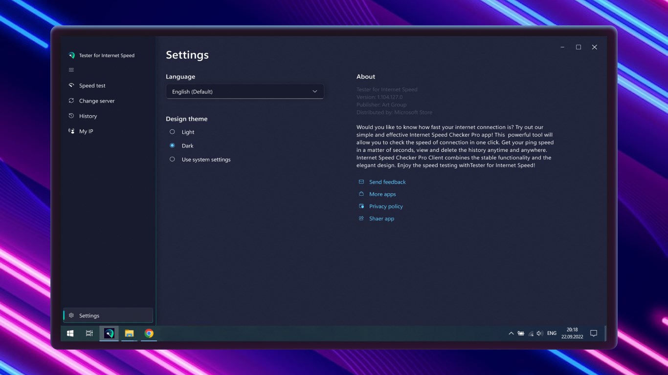Open the Settings menu item
Image resolution: width=668 pixels, height=375 pixels.
coord(108,315)
